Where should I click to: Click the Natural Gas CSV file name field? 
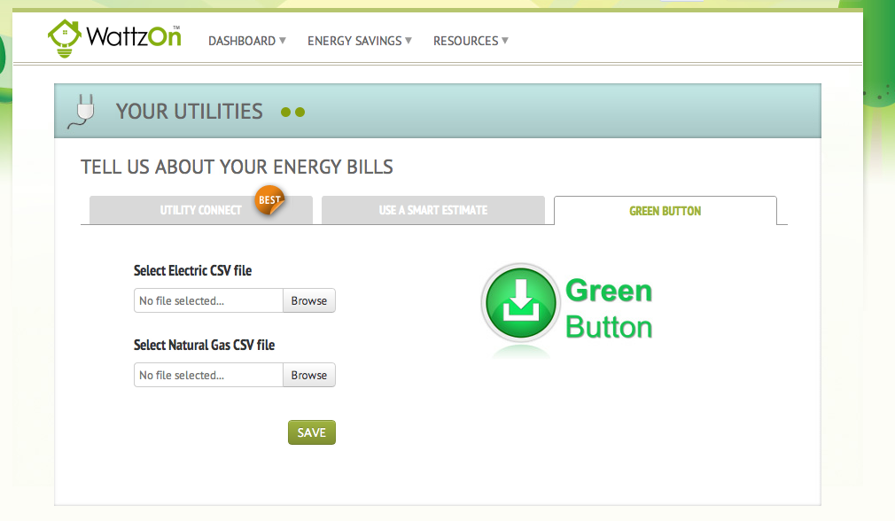[x=208, y=375]
